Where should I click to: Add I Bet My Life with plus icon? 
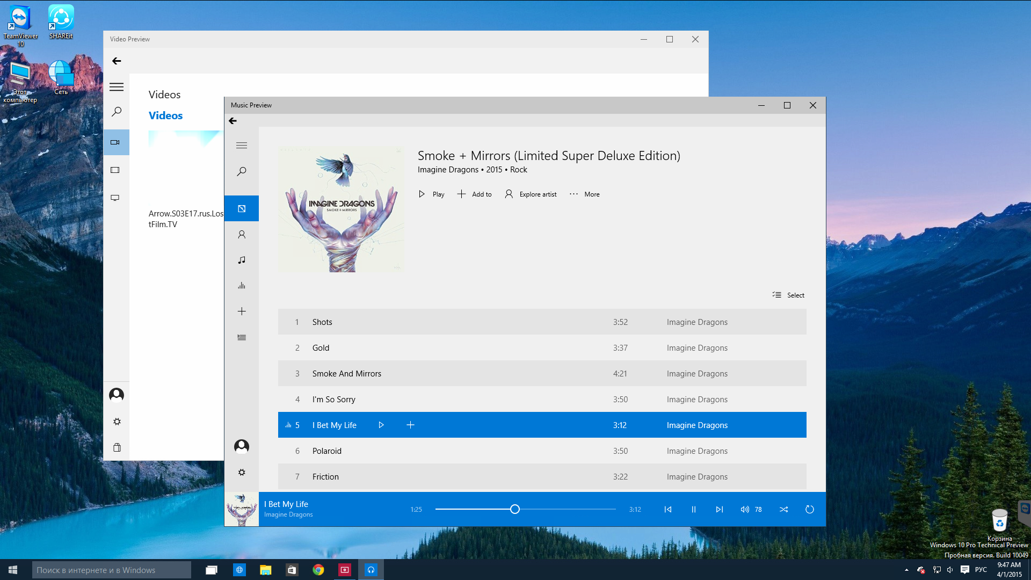pos(410,425)
